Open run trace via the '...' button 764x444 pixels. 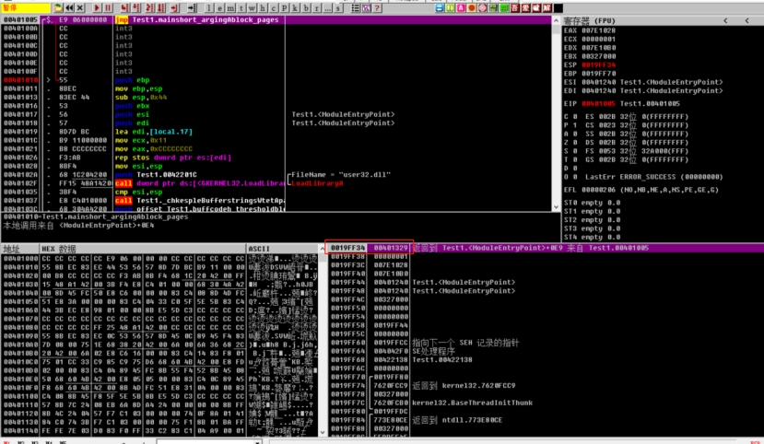327,8
